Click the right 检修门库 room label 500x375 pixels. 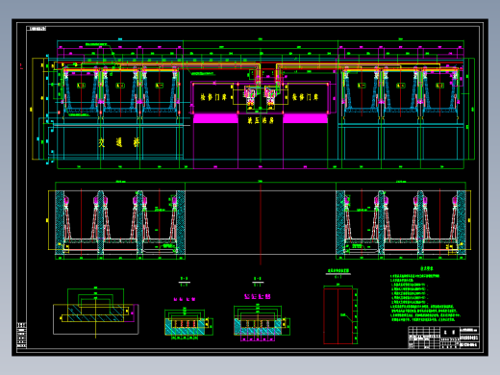305,97
